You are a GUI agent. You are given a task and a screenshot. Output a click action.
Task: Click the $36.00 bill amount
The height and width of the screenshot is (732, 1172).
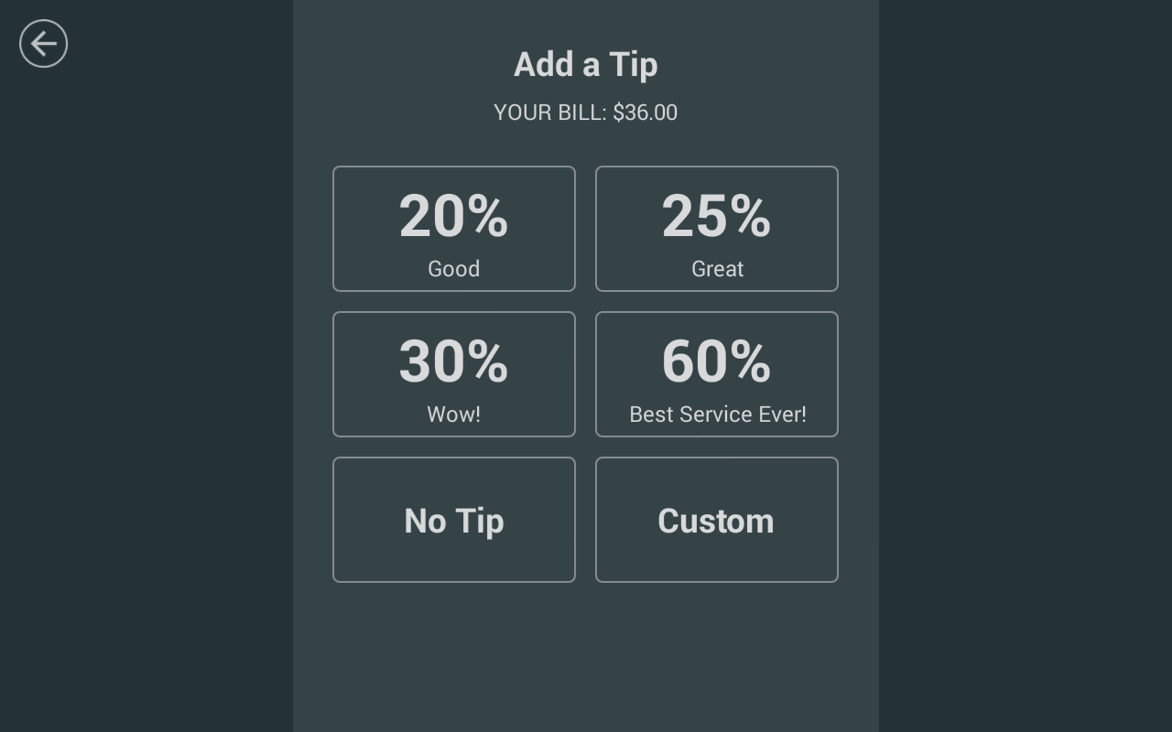(x=646, y=113)
